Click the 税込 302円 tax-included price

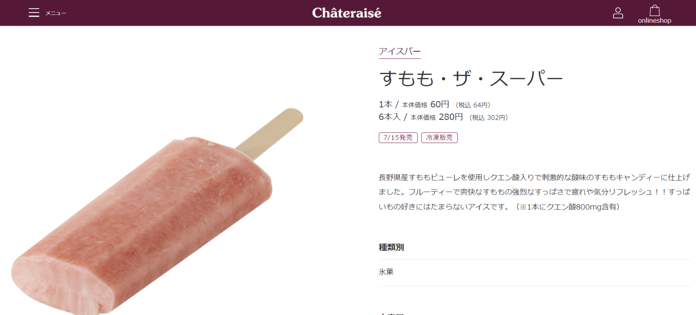click(489, 118)
